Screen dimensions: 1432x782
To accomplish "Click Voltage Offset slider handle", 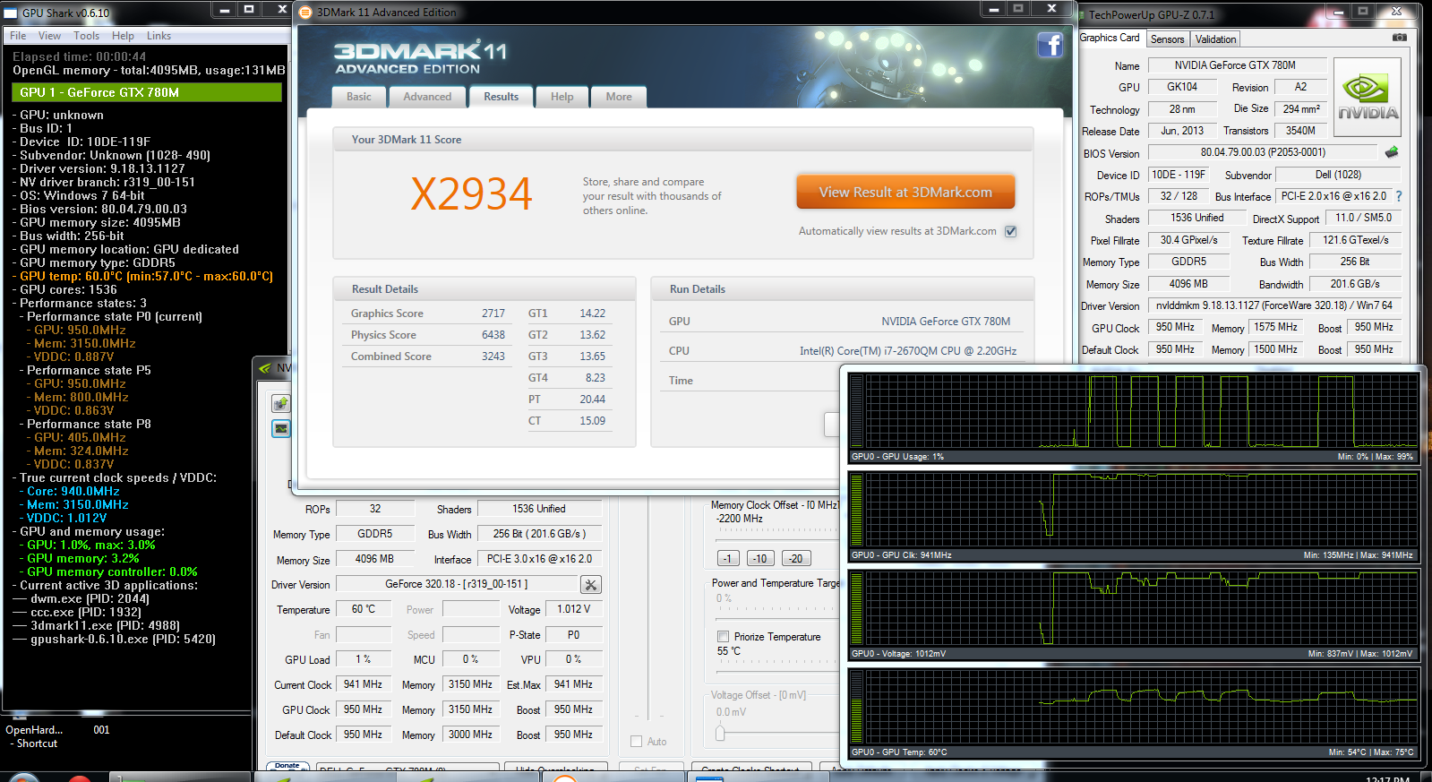I will [720, 735].
